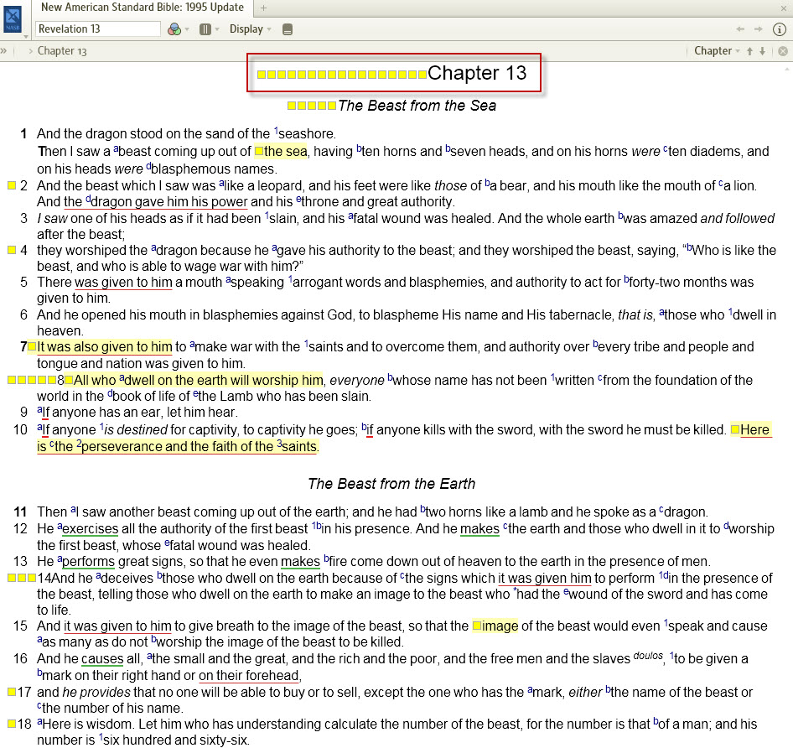Open footnote 1 before 'six hundred and sixty-six'

coord(101,737)
